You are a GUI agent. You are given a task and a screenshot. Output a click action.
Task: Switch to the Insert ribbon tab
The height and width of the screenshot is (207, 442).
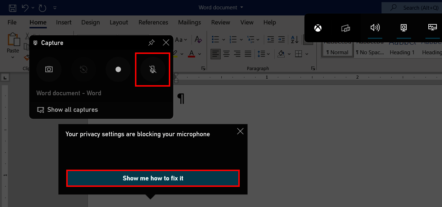pyautogui.click(x=64, y=22)
